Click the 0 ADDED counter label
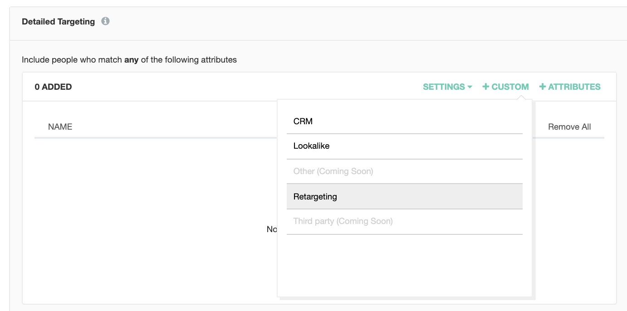The width and height of the screenshot is (627, 311). pyautogui.click(x=53, y=87)
